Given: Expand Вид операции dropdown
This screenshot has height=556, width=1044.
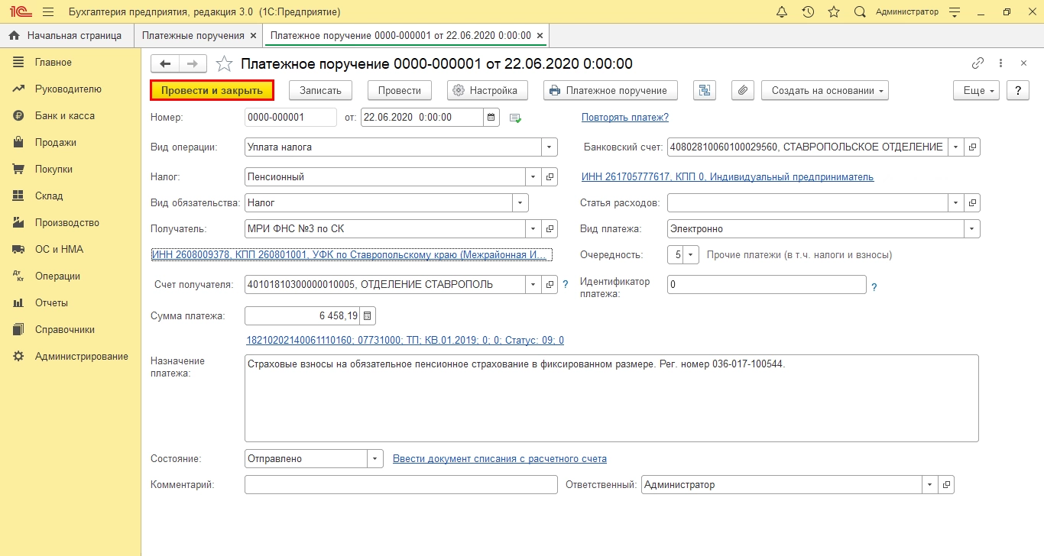Looking at the screenshot, I should tap(550, 147).
